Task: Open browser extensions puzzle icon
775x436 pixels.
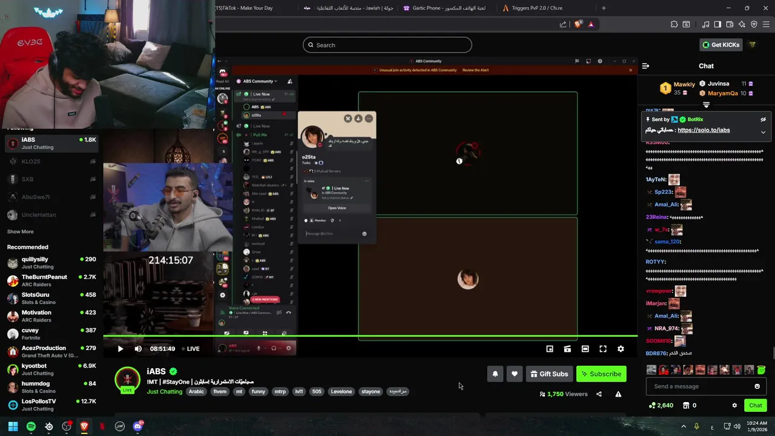Action: pyautogui.click(x=674, y=24)
